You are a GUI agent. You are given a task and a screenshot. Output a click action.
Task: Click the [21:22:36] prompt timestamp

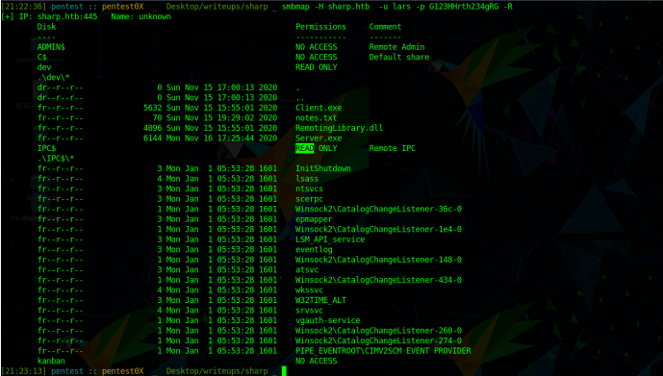pyautogui.click(x=24, y=7)
